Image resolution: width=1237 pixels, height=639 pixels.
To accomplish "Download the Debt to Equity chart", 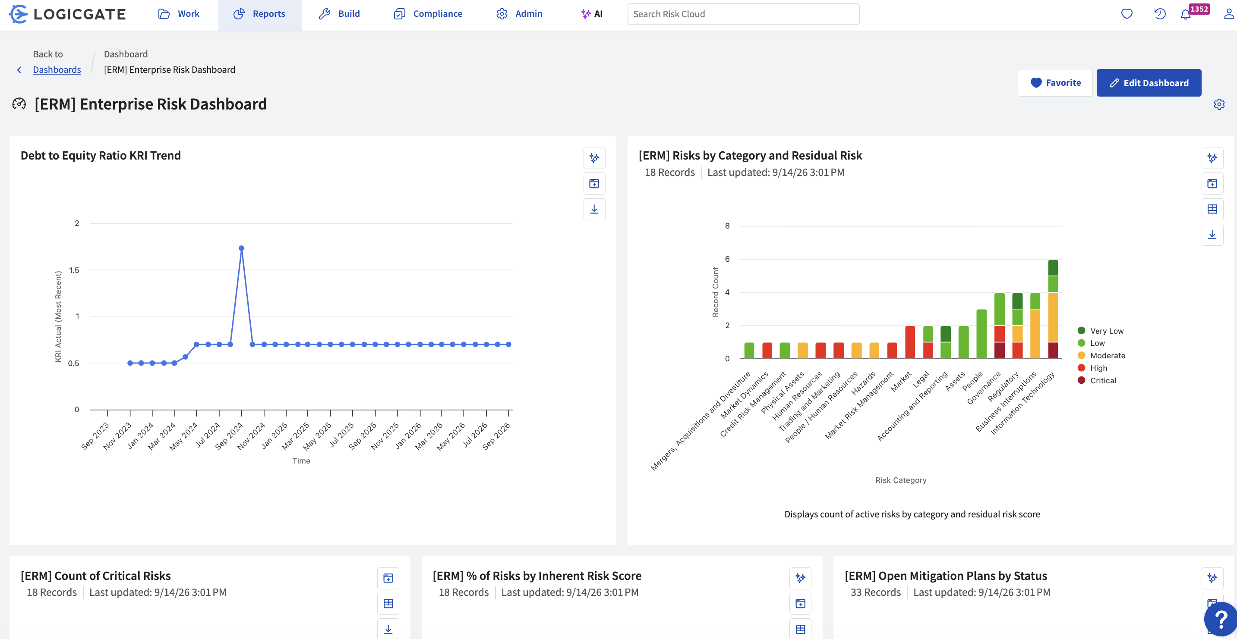I will [594, 209].
